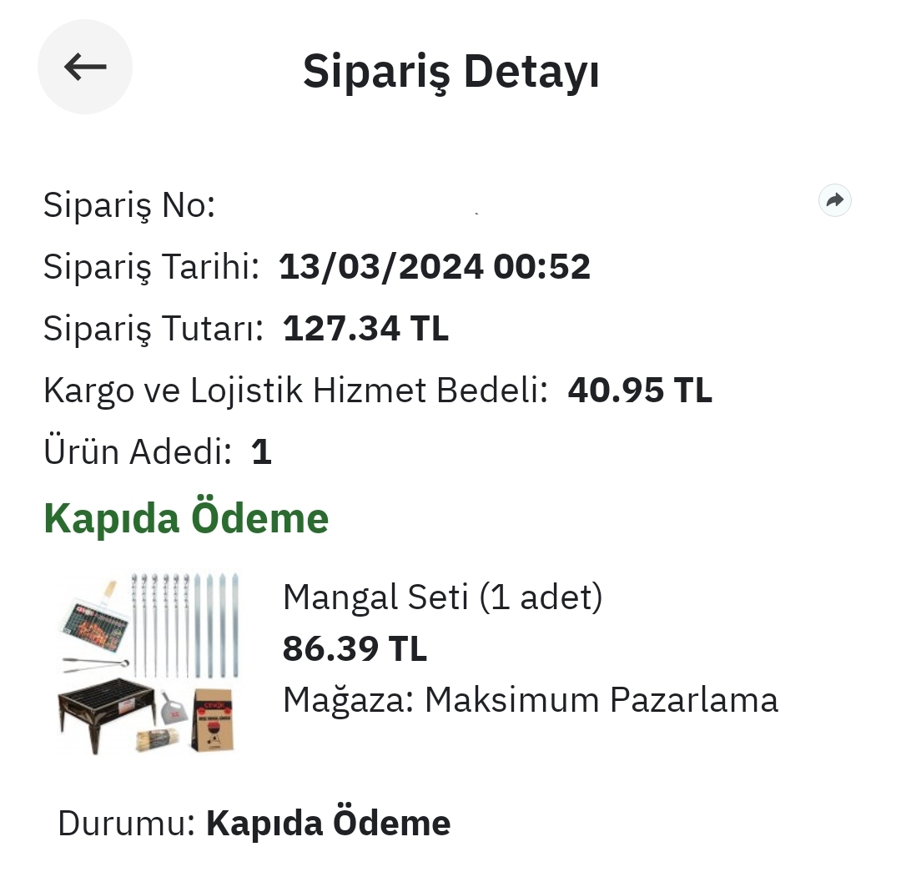Click the Mağaza label
Screen dimensions: 901x872
348,700
